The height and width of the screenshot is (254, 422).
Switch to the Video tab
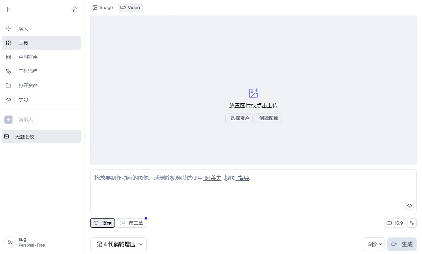point(130,7)
